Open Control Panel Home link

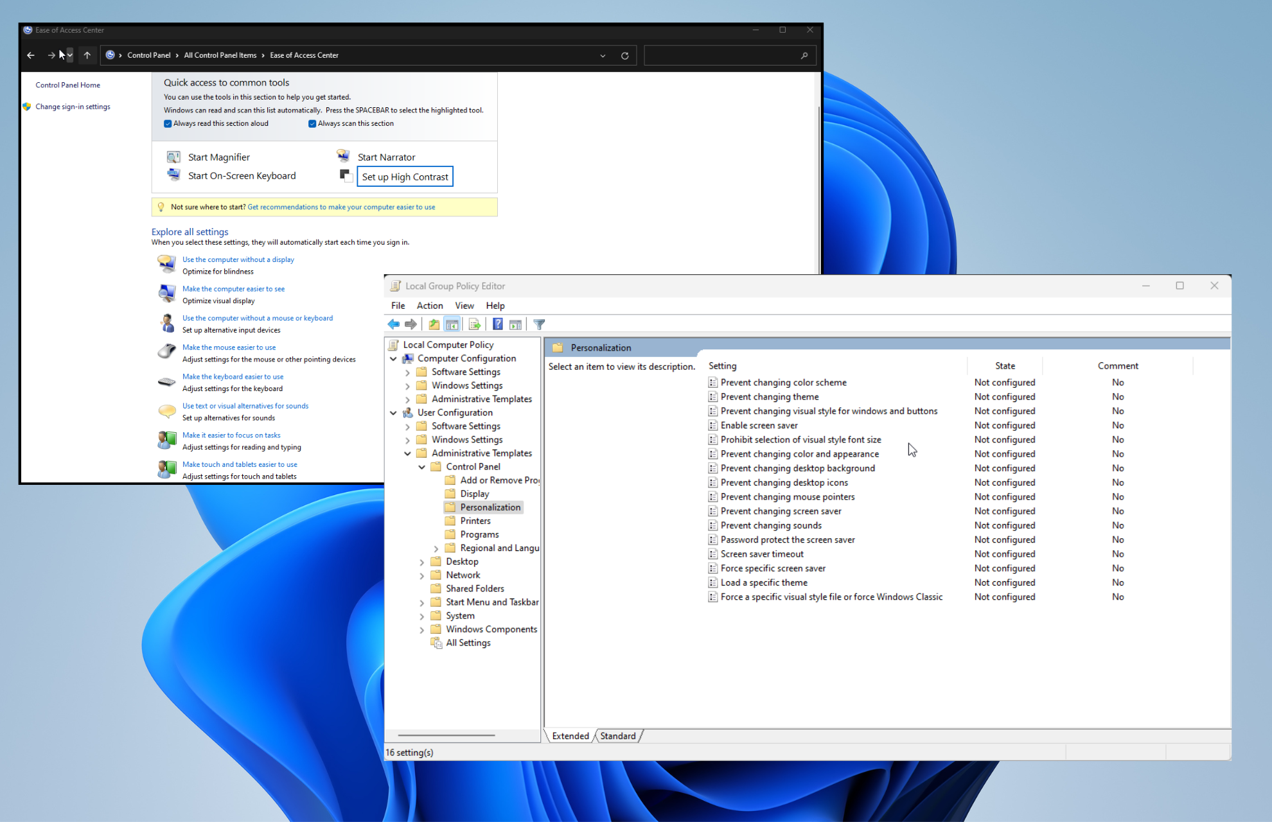(67, 85)
